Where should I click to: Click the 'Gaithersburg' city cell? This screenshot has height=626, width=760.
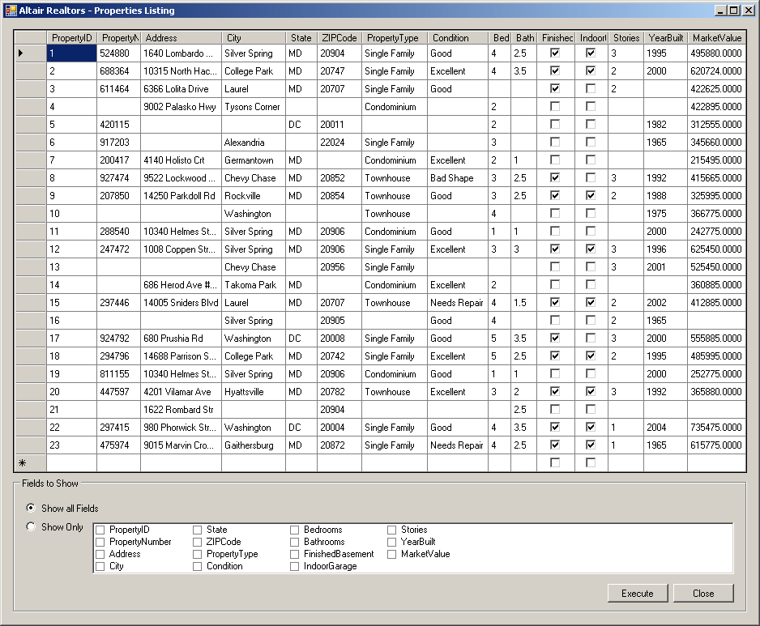click(x=254, y=445)
